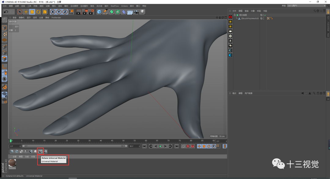Open the 帮助 menu
330x179 pixels.
tap(144, 6)
